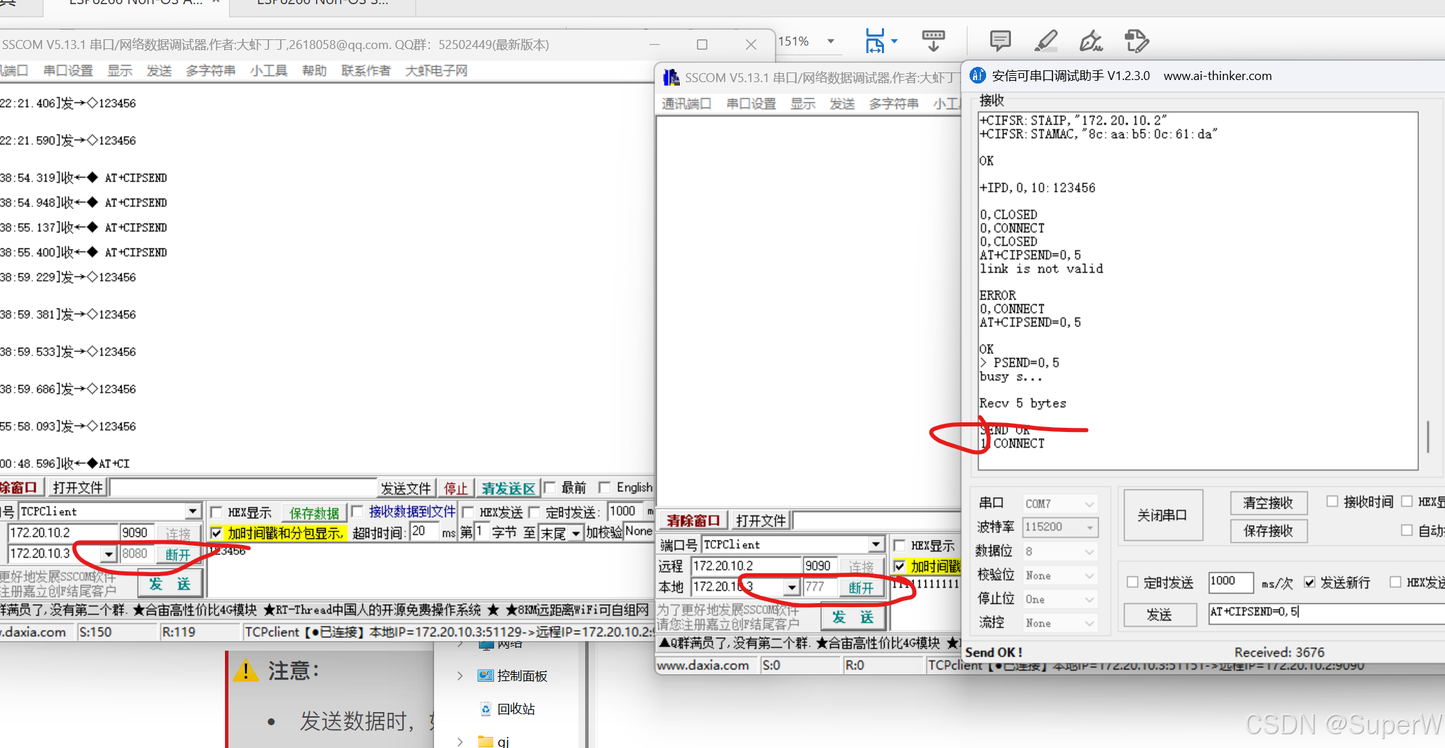The height and width of the screenshot is (748, 1445).
Task: Click the edit document stamp icon
Action: click(x=1136, y=41)
